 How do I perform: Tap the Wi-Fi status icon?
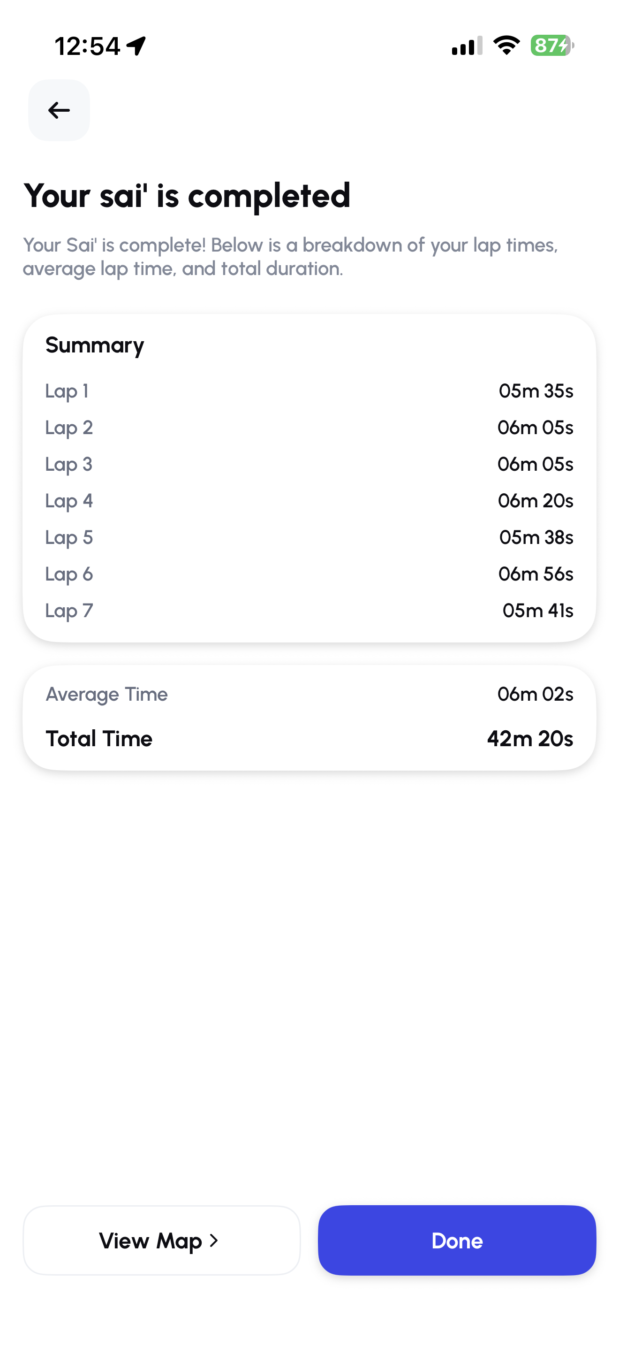click(506, 46)
